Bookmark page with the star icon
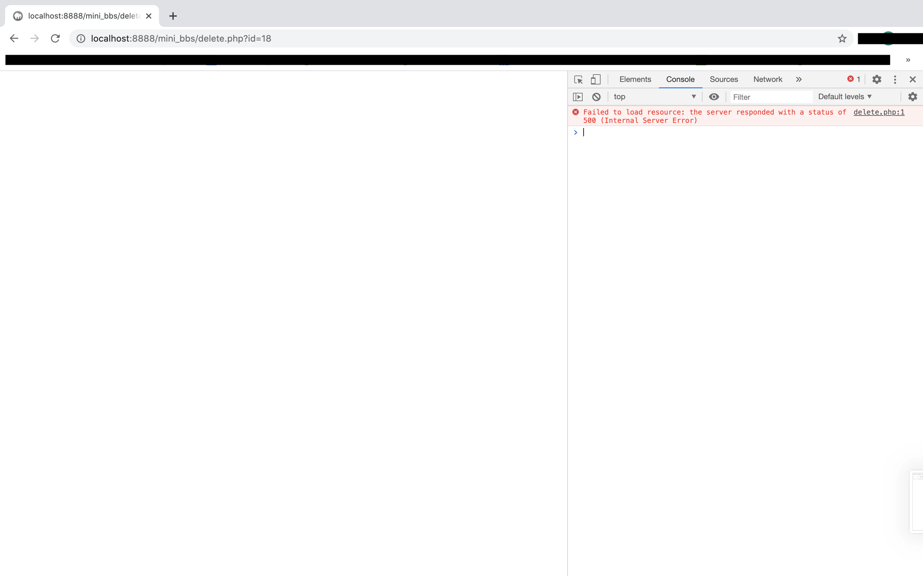 pyautogui.click(x=842, y=38)
